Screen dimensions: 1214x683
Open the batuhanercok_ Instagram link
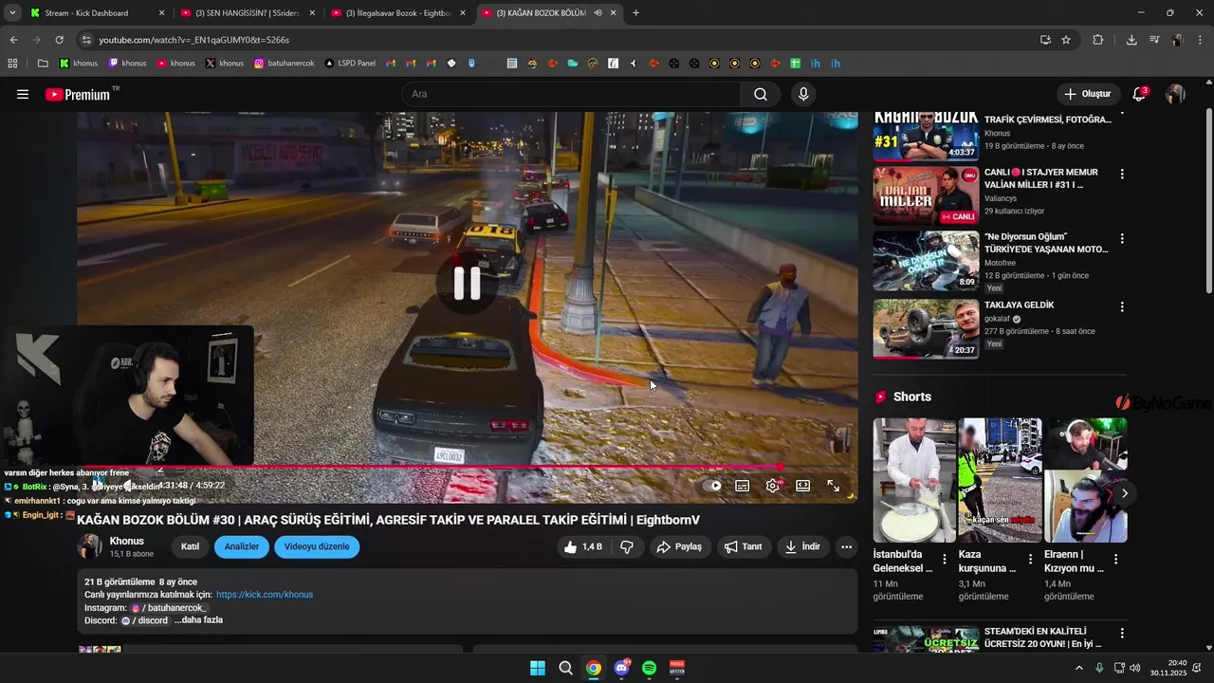169,607
